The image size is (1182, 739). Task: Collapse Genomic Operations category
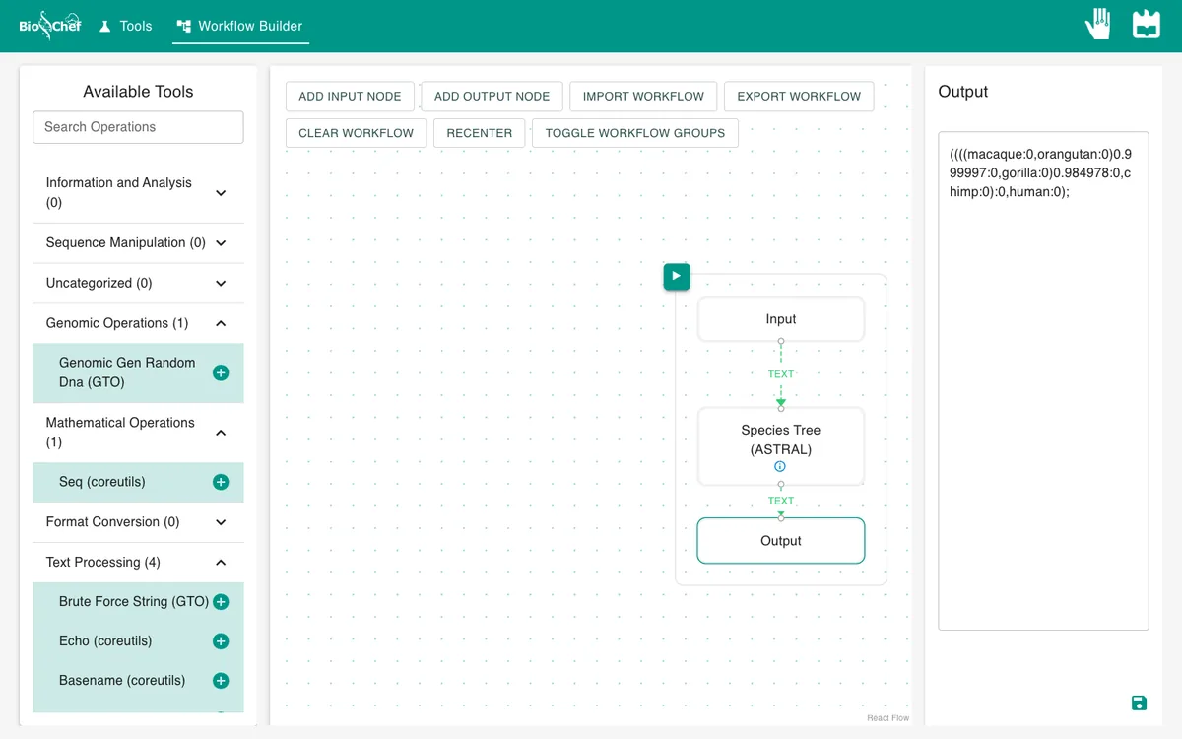point(138,323)
